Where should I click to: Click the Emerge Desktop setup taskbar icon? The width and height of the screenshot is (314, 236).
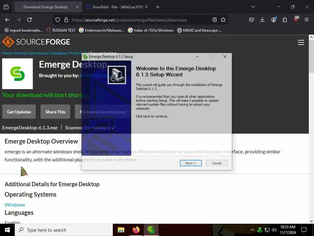151,230
